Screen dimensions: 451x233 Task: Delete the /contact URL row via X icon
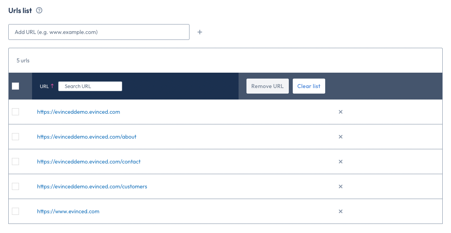341,162
